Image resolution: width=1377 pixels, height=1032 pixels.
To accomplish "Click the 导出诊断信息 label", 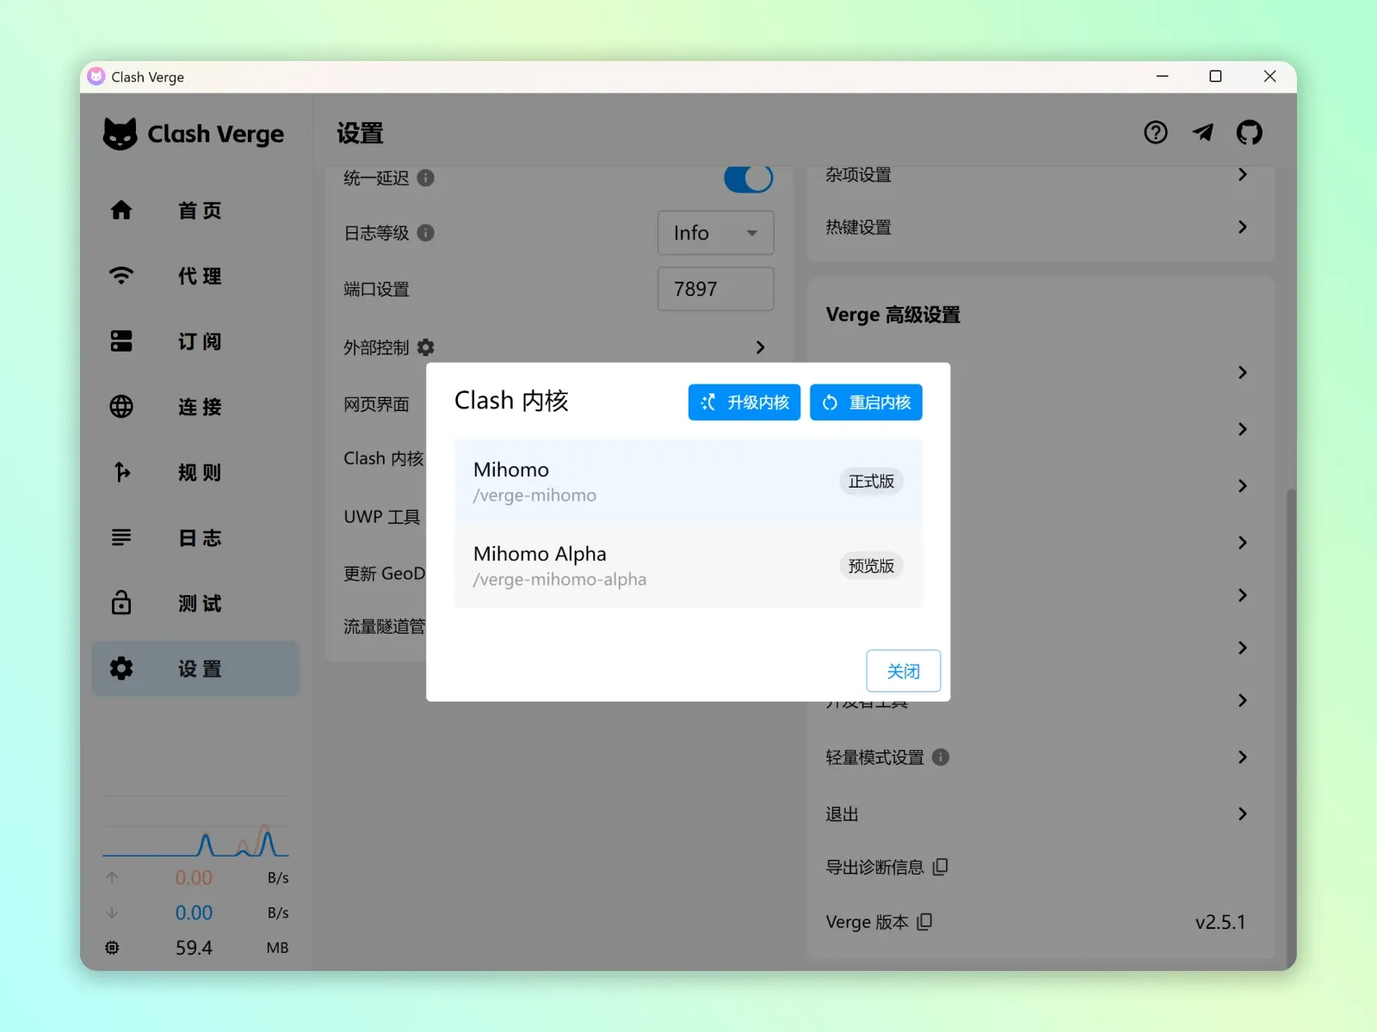I will (874, 867).
